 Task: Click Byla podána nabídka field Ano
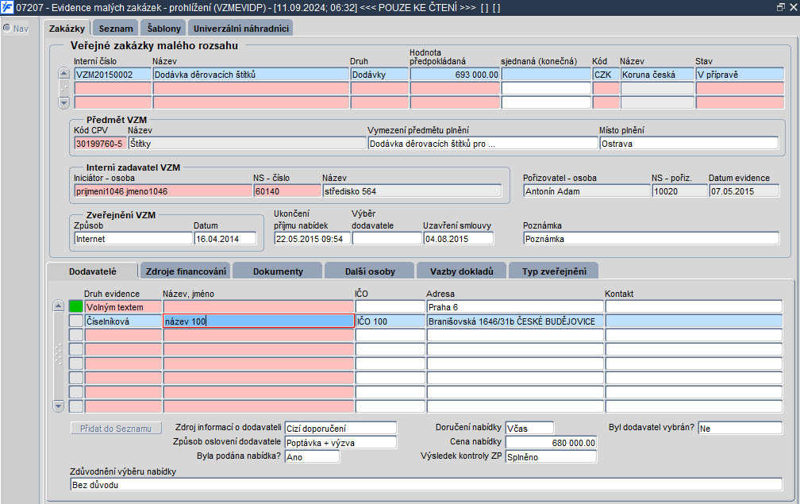click(x=312, y=456)
